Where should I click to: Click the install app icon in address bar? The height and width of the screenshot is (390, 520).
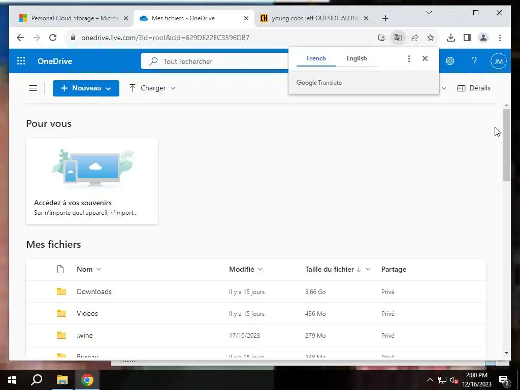click(382, 38)
